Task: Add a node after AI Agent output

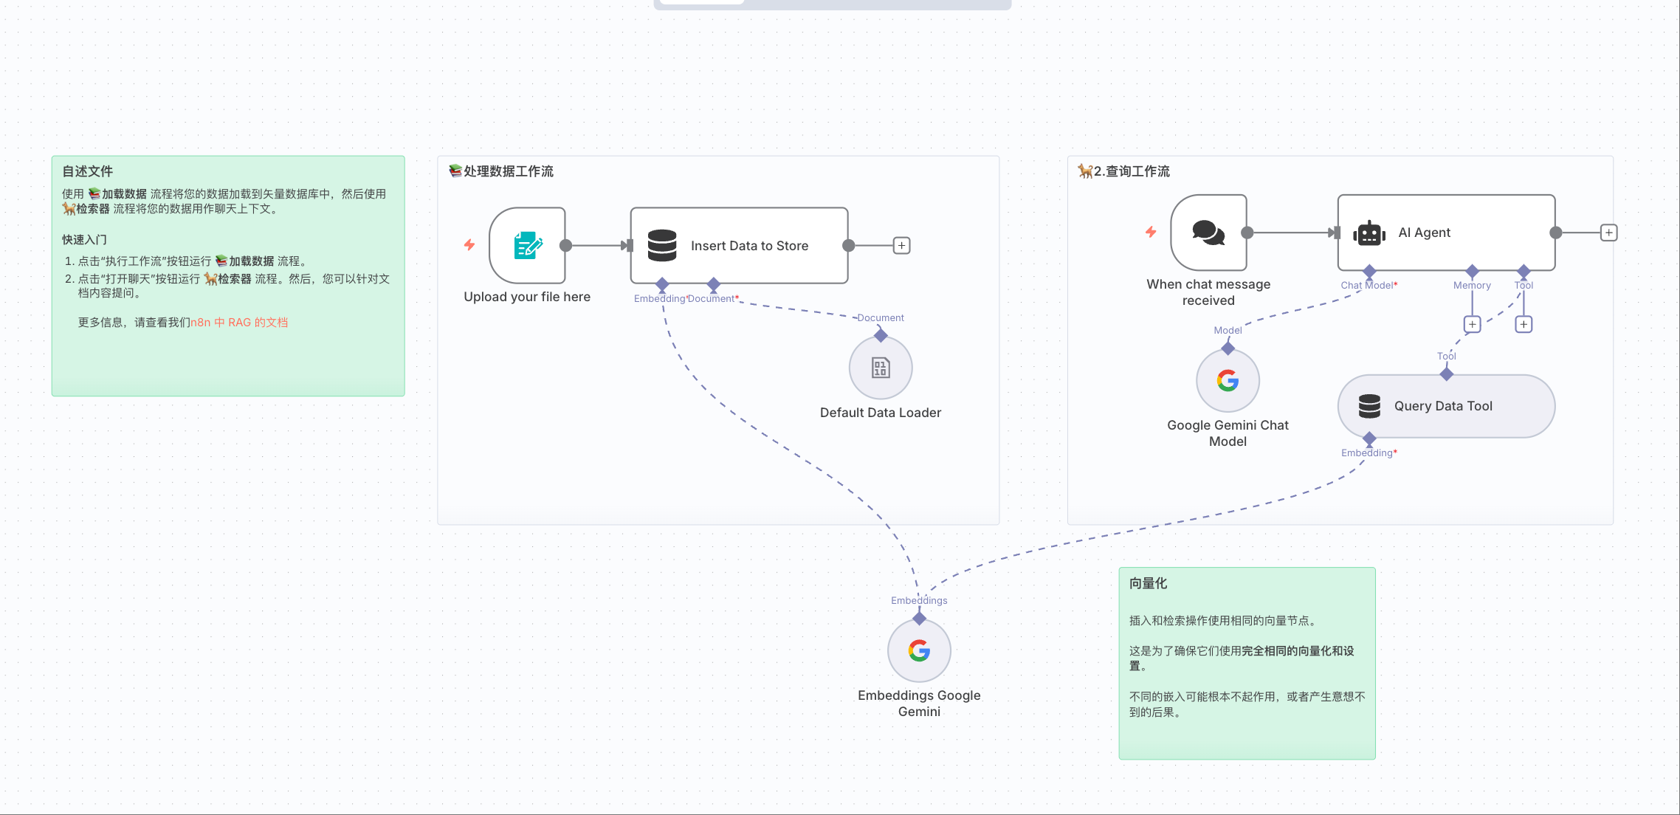Action: click(x=1608, y=233)
